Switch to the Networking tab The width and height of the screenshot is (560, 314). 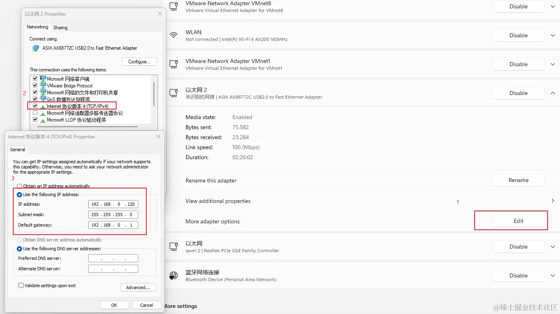pyautogui.click(x=38, y=27)
